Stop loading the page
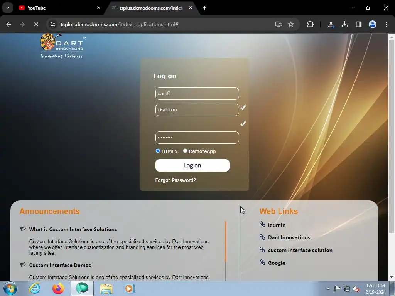395x296 pixels. point(36,24)
